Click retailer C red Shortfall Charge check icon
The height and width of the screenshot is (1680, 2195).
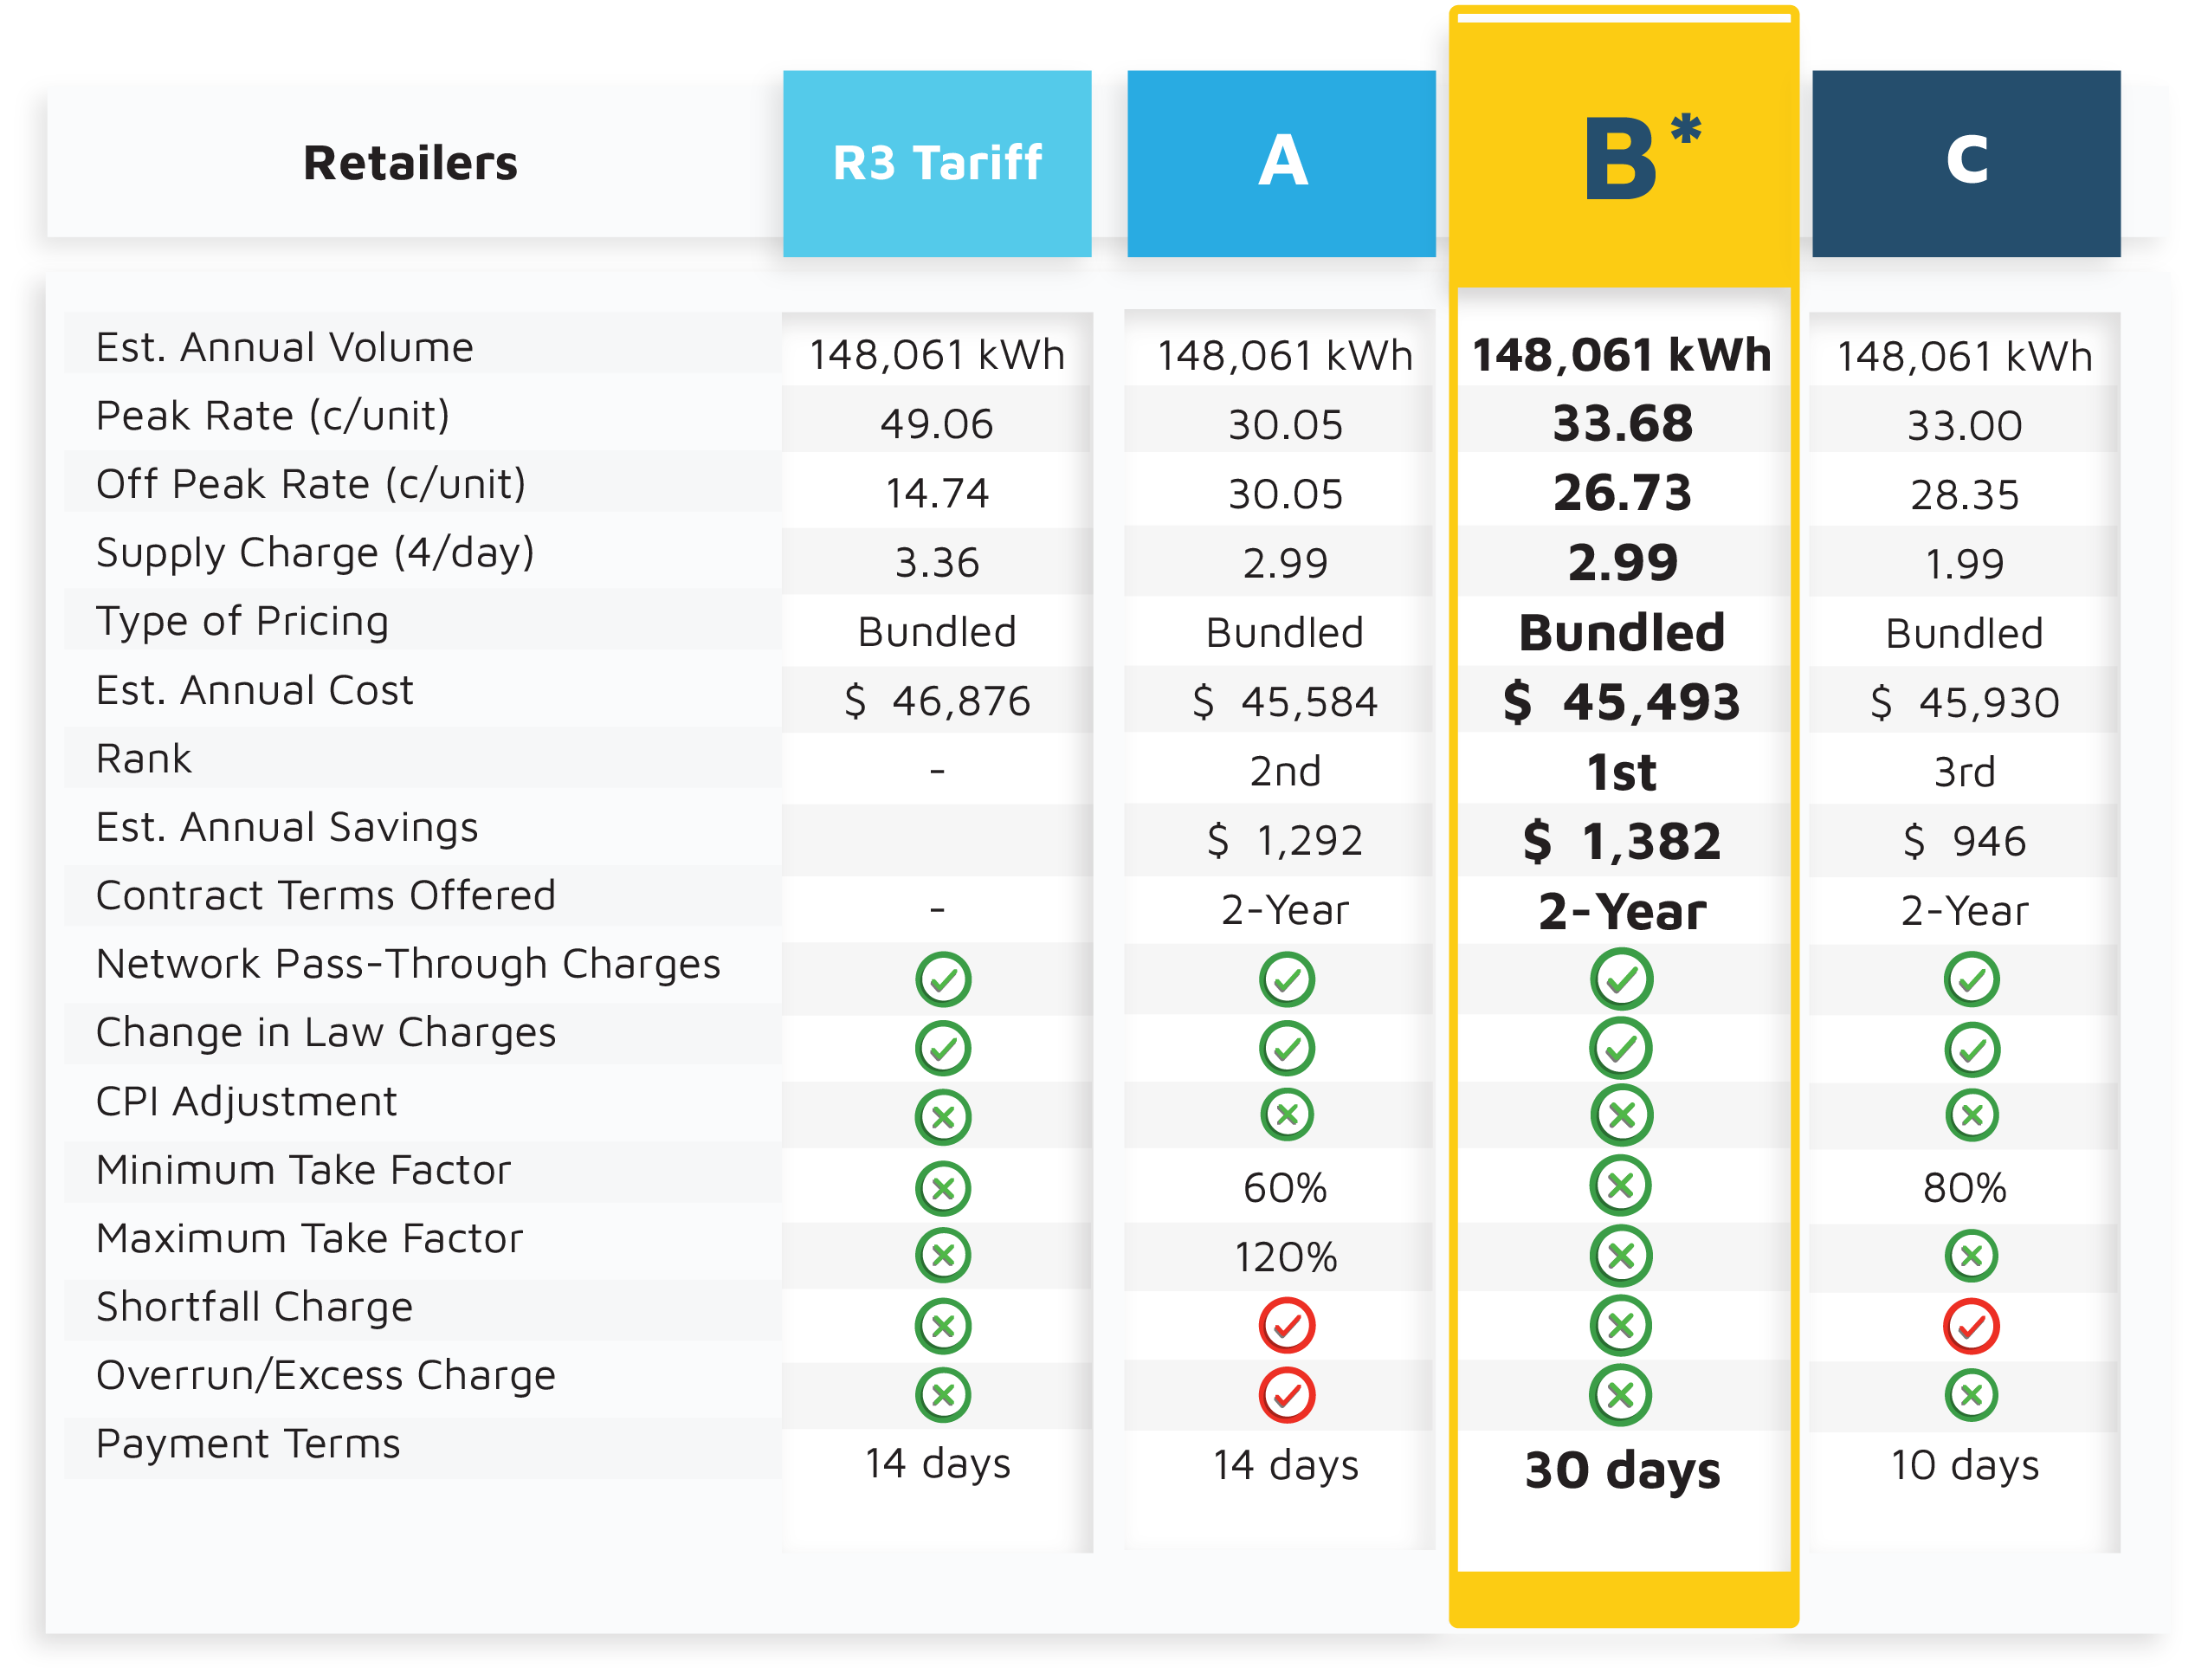click(1972, 1326)
